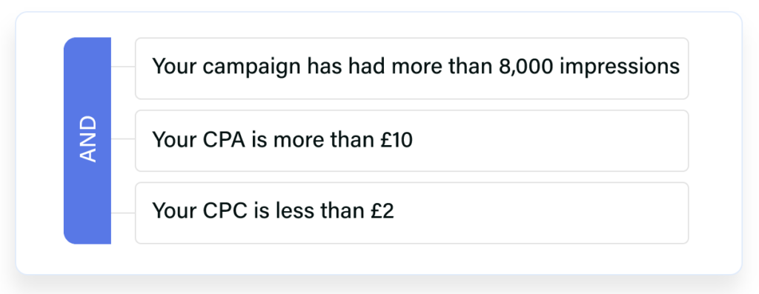The image size is (759, 294).
Task: Click connector line to the impressions condition
Action: pos(123,67)
